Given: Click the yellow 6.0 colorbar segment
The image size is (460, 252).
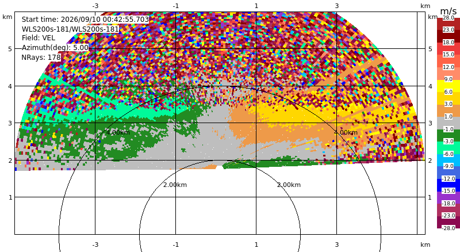Looking at the screenshot, I should 448,87.
